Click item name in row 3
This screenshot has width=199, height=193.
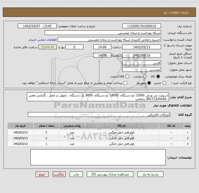pos(122,144)
